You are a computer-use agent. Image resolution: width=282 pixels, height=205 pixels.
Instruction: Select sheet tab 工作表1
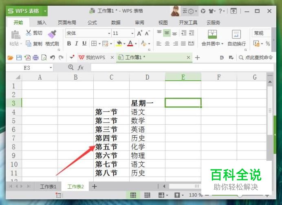[x=48, y=187]
